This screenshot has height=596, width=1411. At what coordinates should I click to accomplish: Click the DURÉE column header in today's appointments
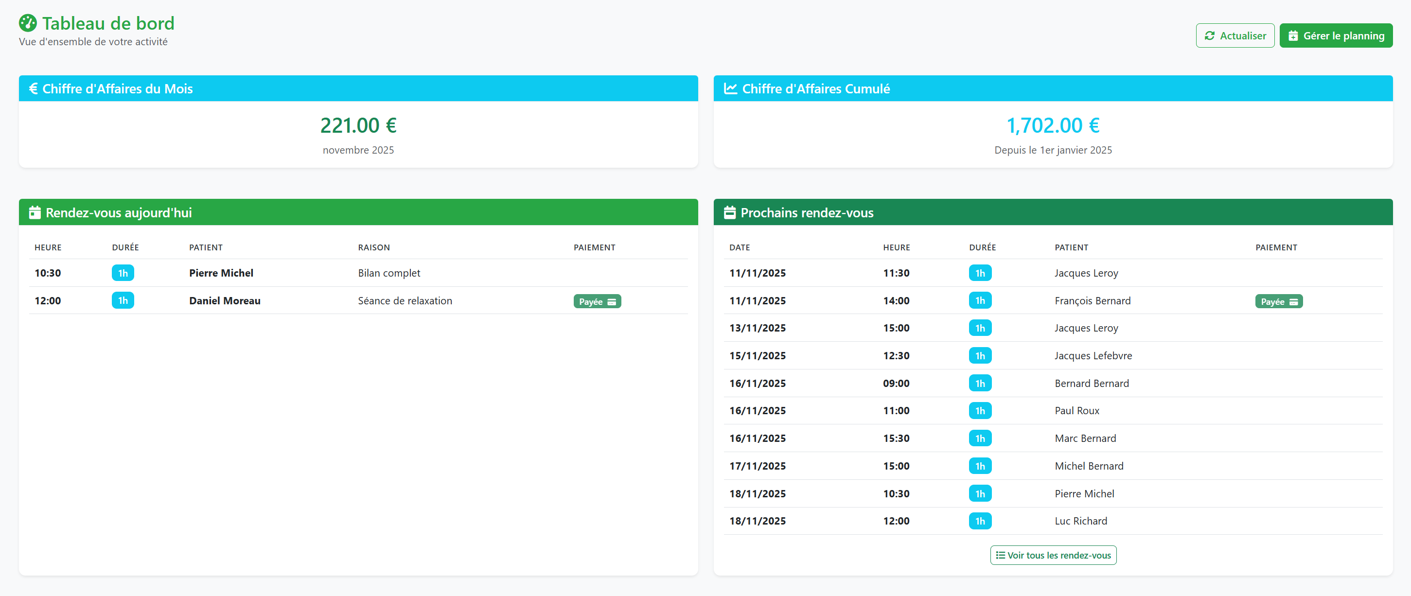pyautogui.click(x=125, y=247)
